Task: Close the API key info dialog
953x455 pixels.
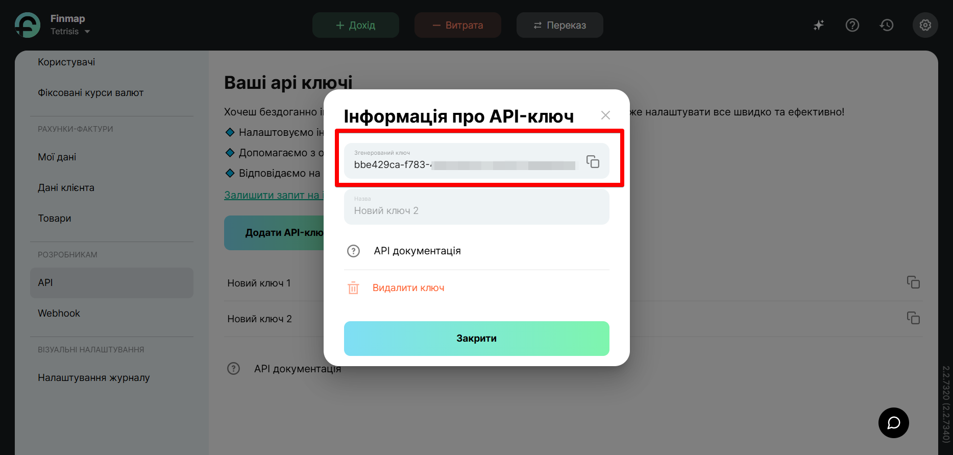Action: point(605,115)
